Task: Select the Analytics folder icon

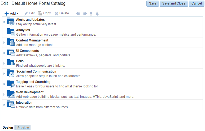Action: click(11, 32)
